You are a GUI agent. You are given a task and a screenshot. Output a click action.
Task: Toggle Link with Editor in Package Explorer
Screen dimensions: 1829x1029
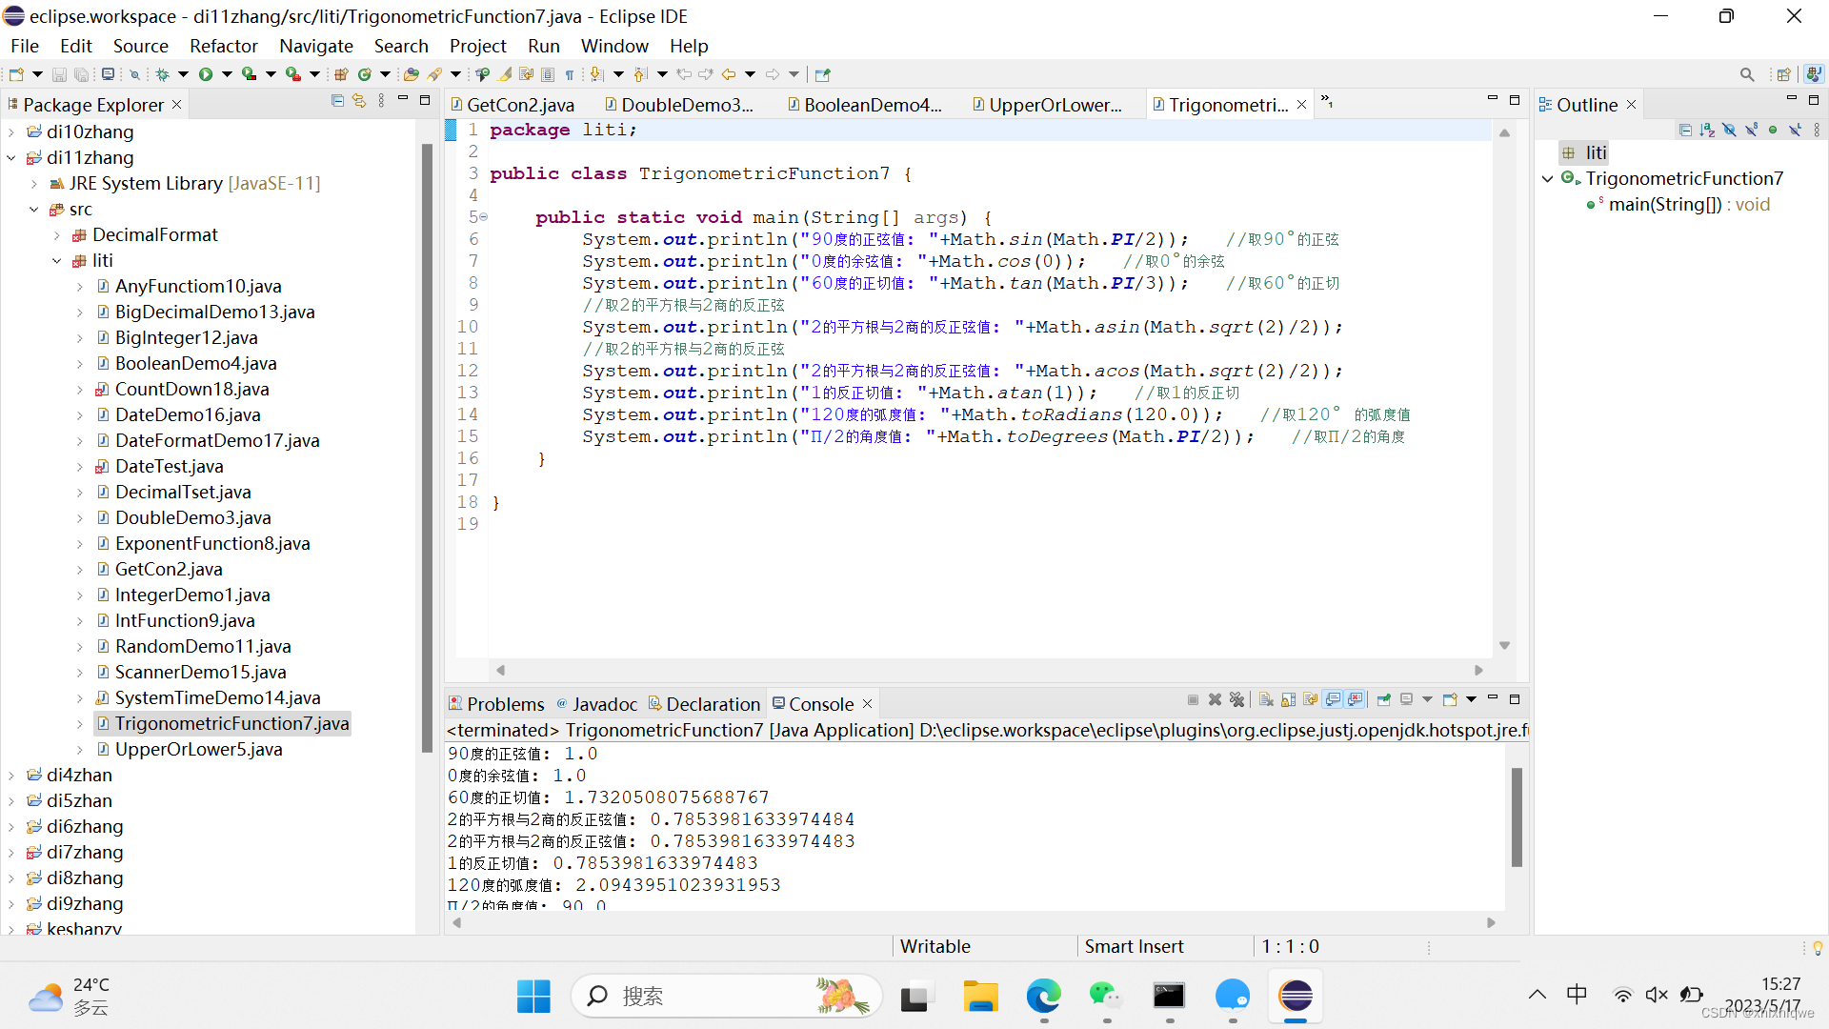[359, 101]
